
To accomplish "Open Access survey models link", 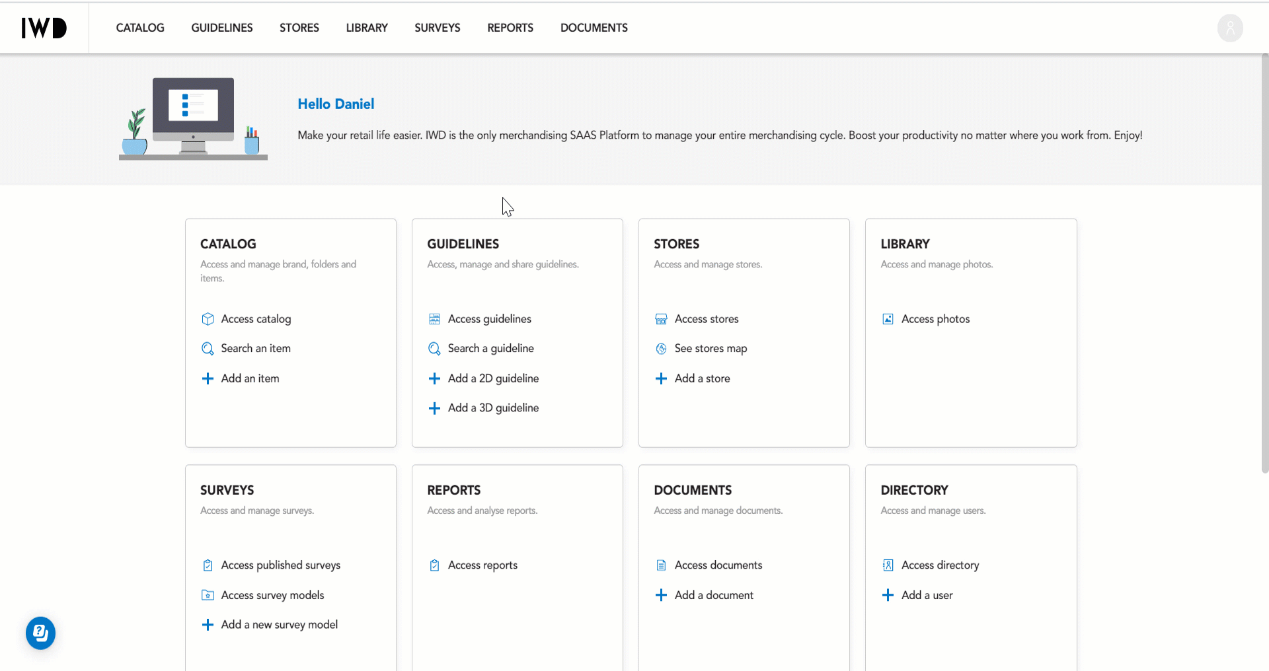I will coord(272,595).
